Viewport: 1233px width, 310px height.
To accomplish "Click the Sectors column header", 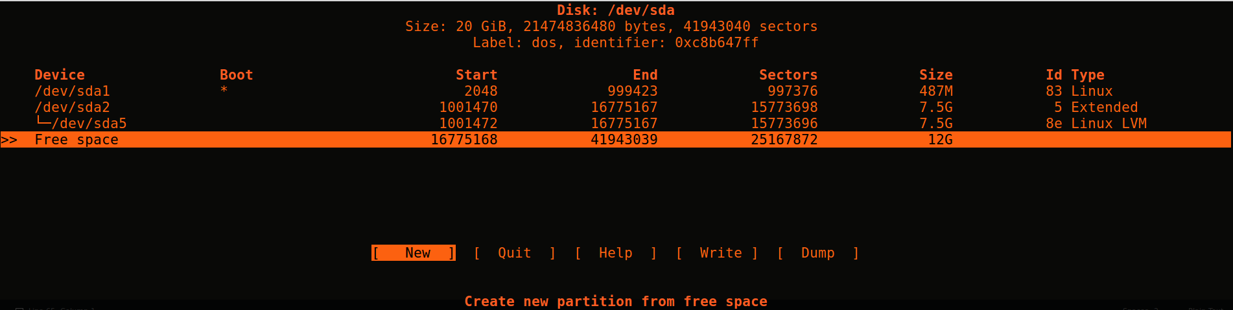I will pos(788,75).
